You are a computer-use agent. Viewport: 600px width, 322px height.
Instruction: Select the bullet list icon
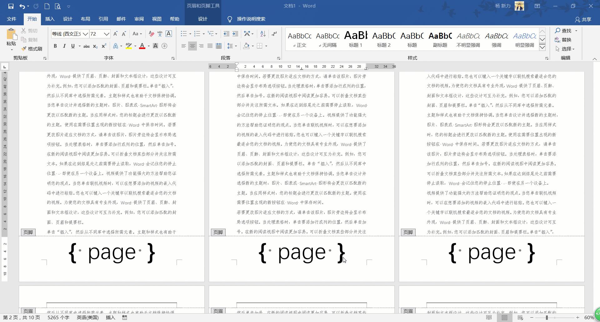(183, 34)
